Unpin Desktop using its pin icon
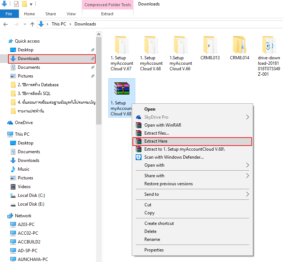This screenshot has width=283, height=262. tap(93, 50)
